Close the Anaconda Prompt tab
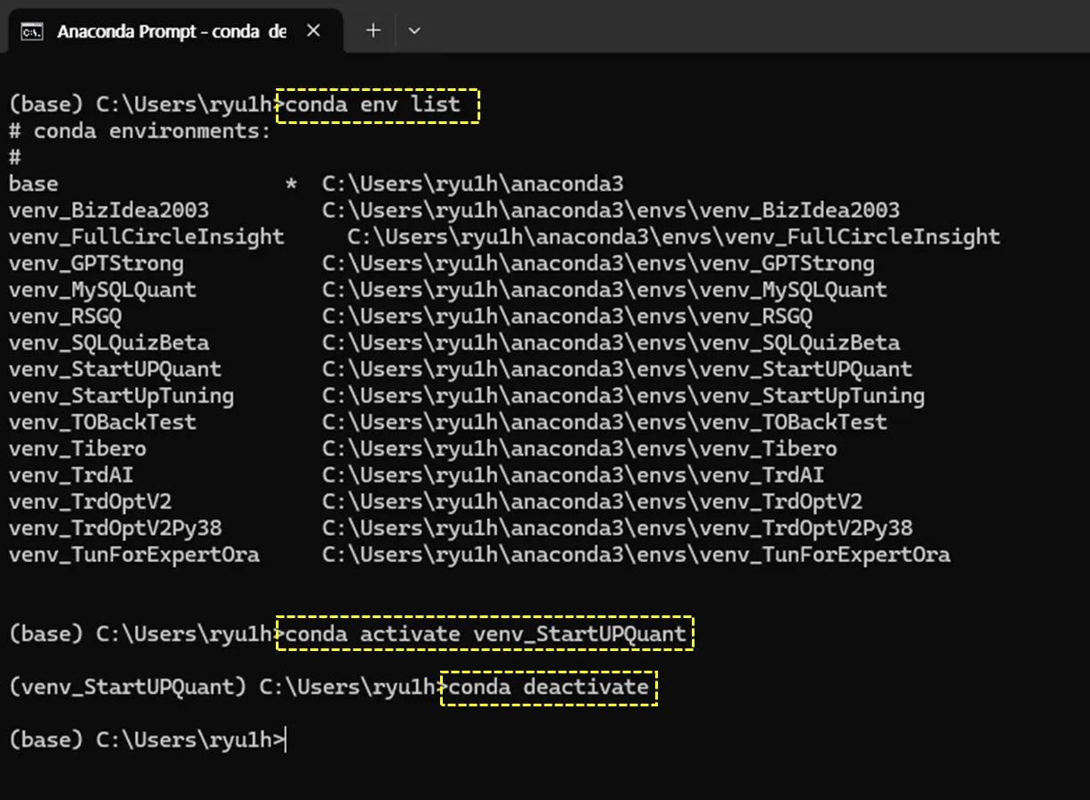 tap(313, 30)
